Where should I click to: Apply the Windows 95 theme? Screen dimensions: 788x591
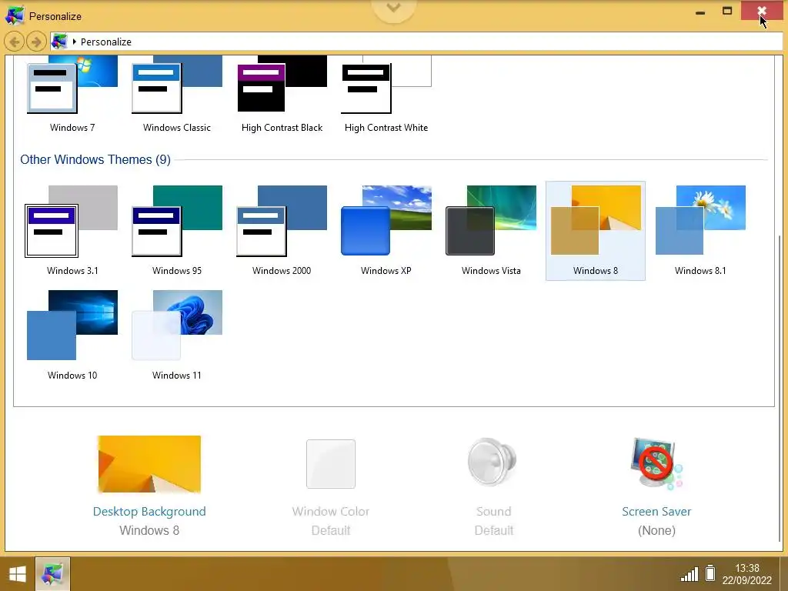[x=177, y=231]
